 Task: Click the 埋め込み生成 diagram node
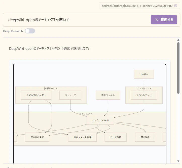pos(37,137)
